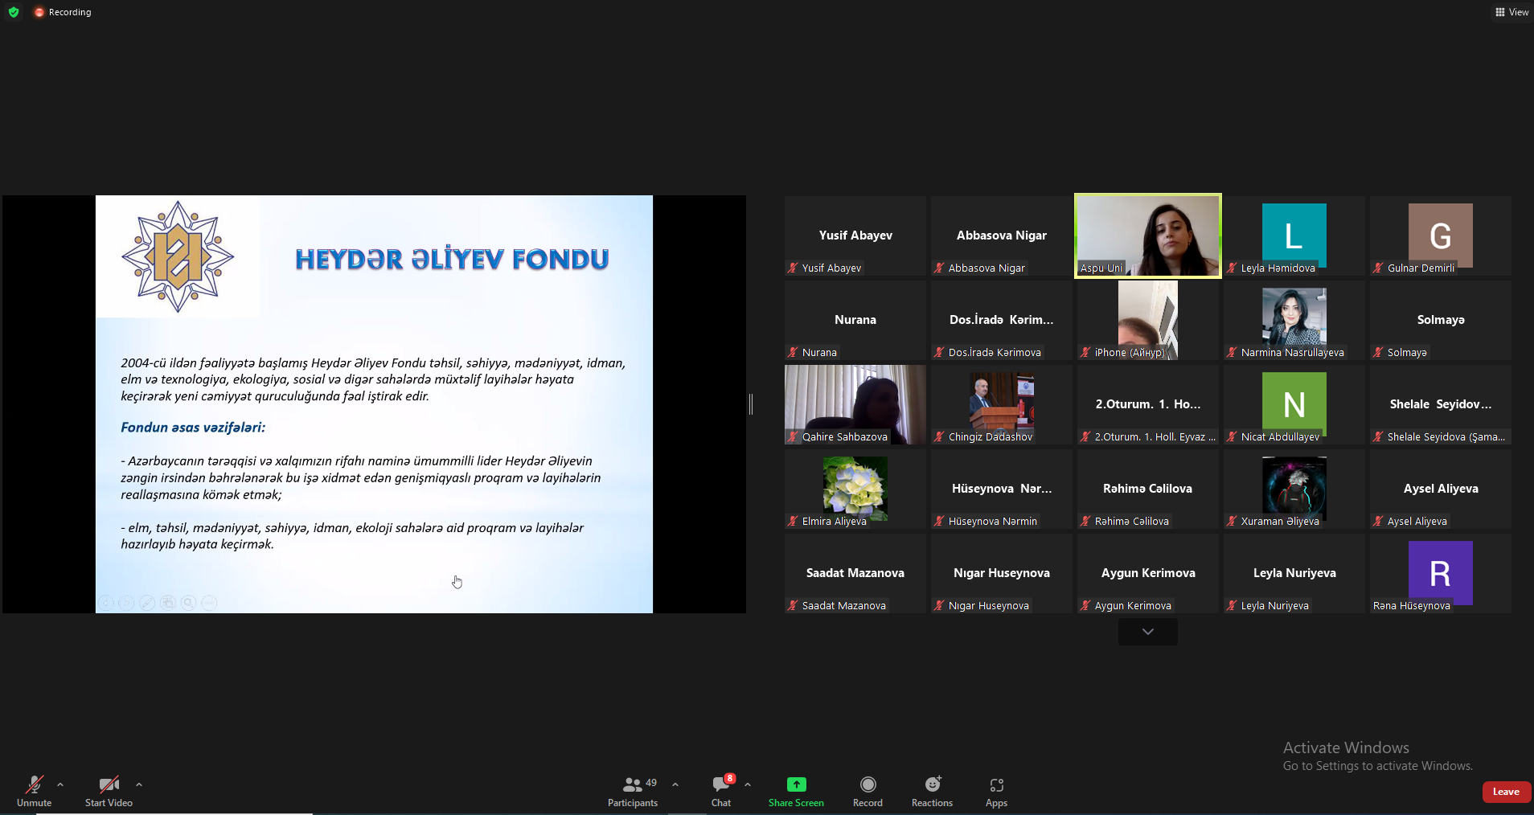Screen dimensions: 1534x815
Task: Select Nıgar Huseynova participant tile
Action: pyautogui.click(x=1001, y=573)
